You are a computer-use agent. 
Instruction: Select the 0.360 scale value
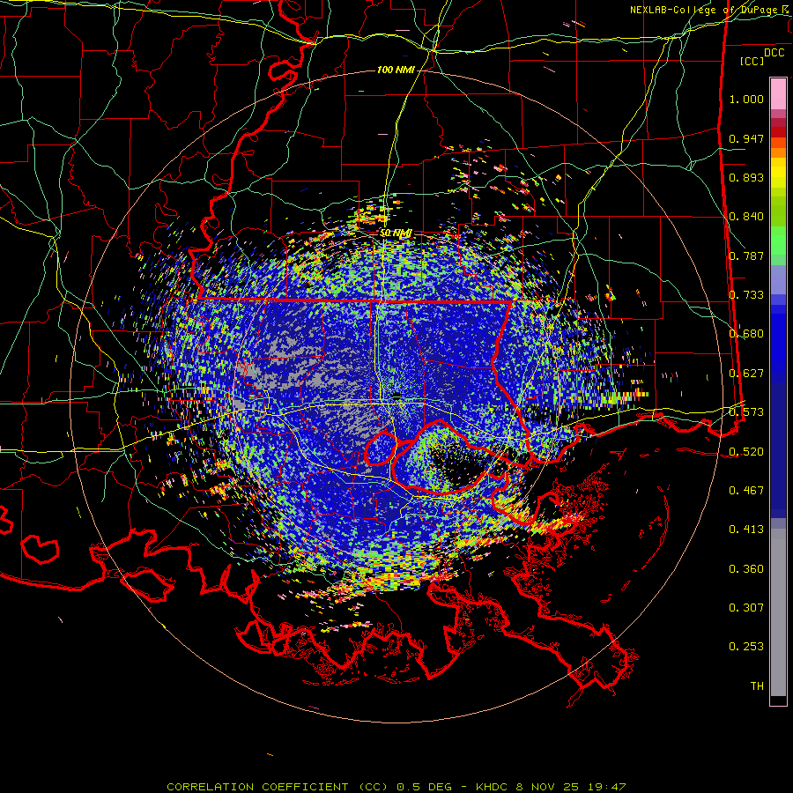[x=746, y=569]
